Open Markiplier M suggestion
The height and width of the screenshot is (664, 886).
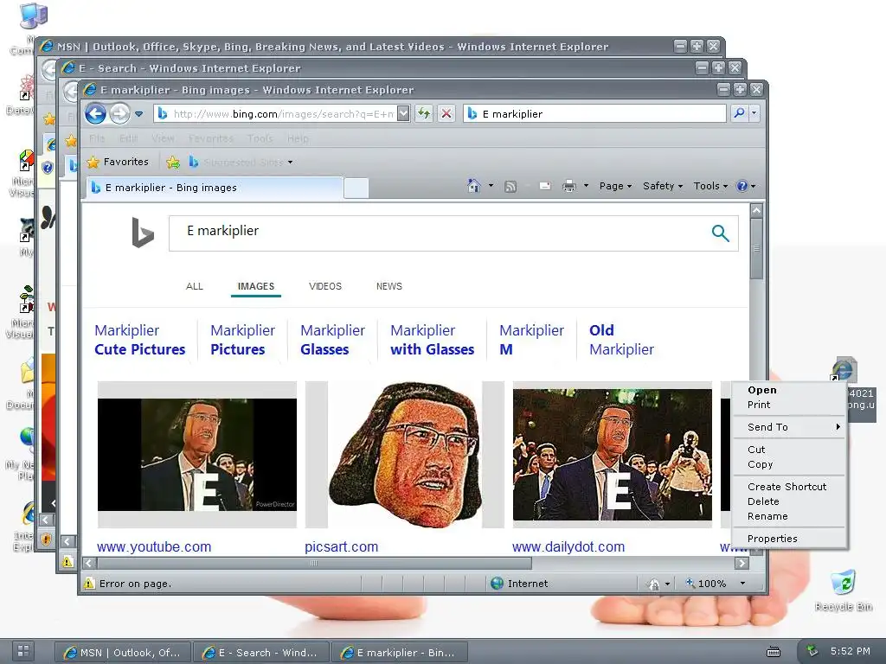point(531,340)
